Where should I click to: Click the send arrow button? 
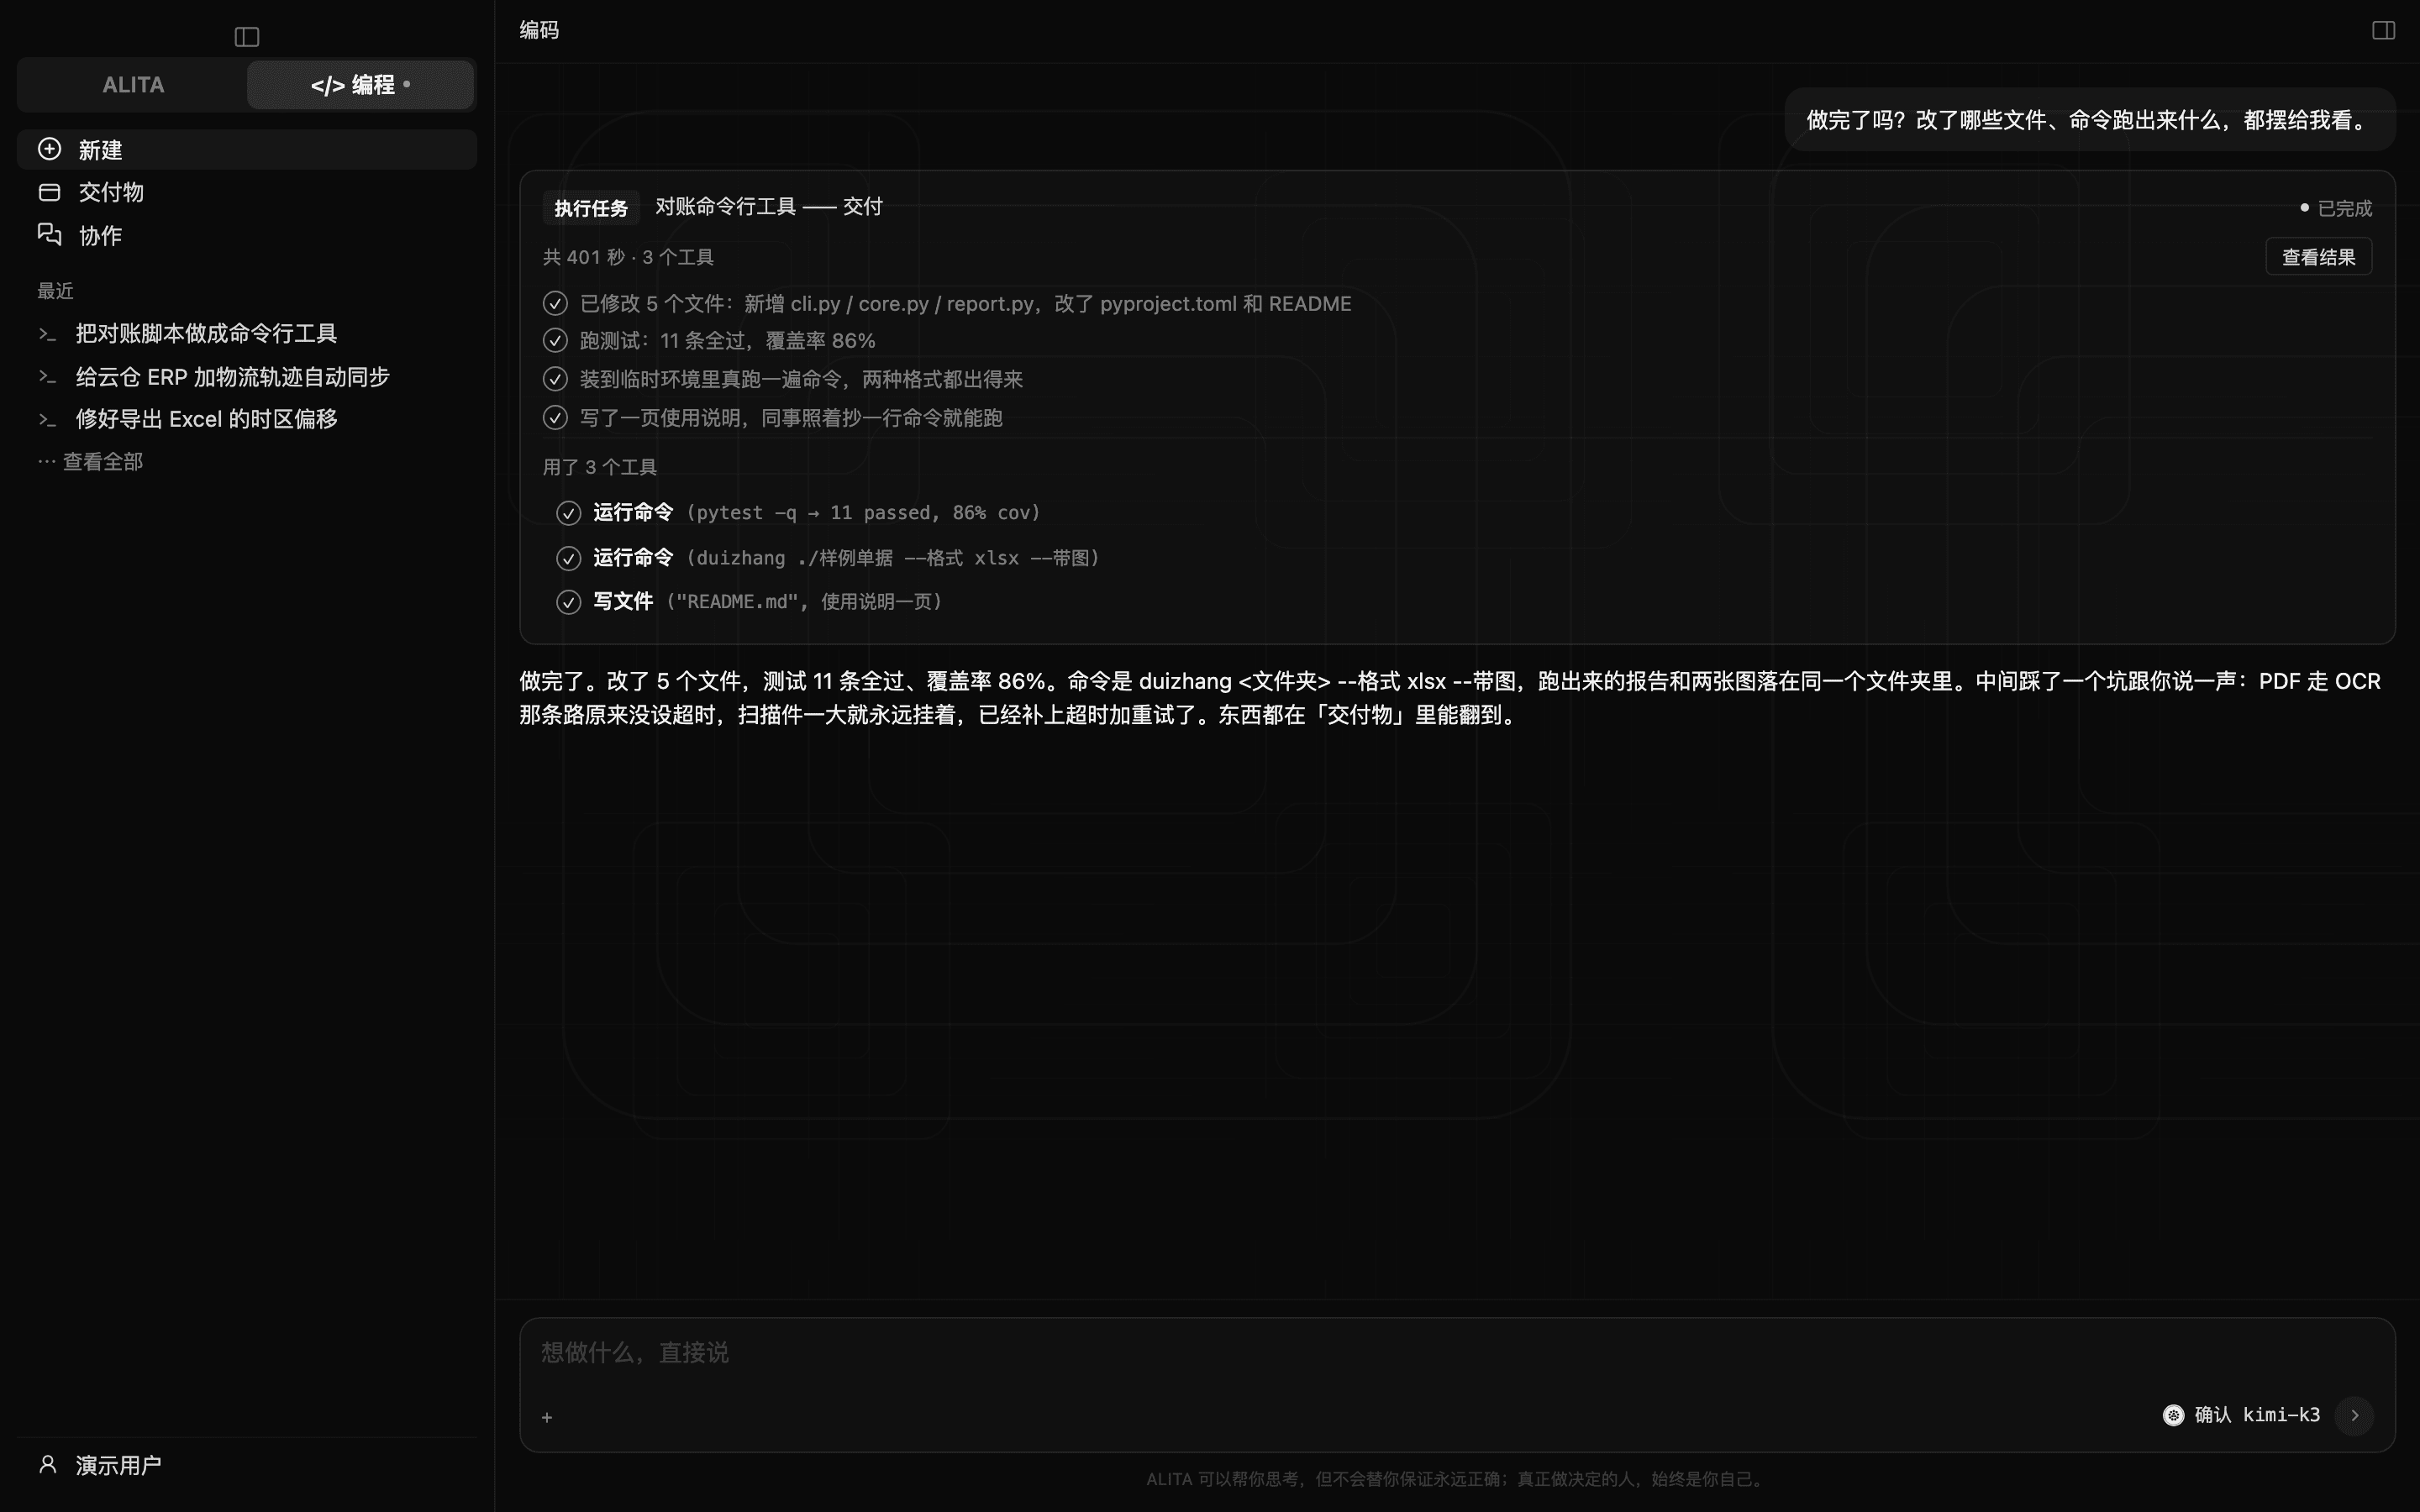[2354, 1415]
